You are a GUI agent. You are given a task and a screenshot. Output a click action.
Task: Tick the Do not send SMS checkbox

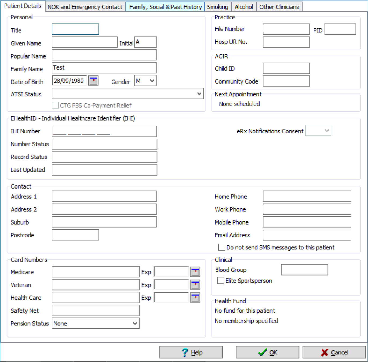coord(222,247)
